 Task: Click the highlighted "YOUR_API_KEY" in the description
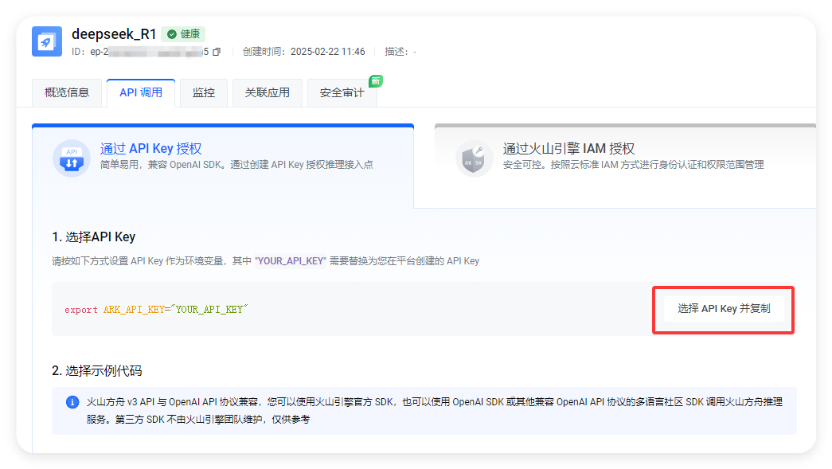tap(291, 261)
